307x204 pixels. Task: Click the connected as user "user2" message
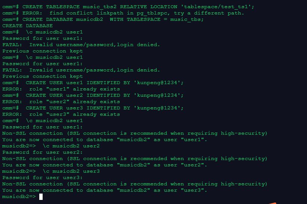(105, 165)
